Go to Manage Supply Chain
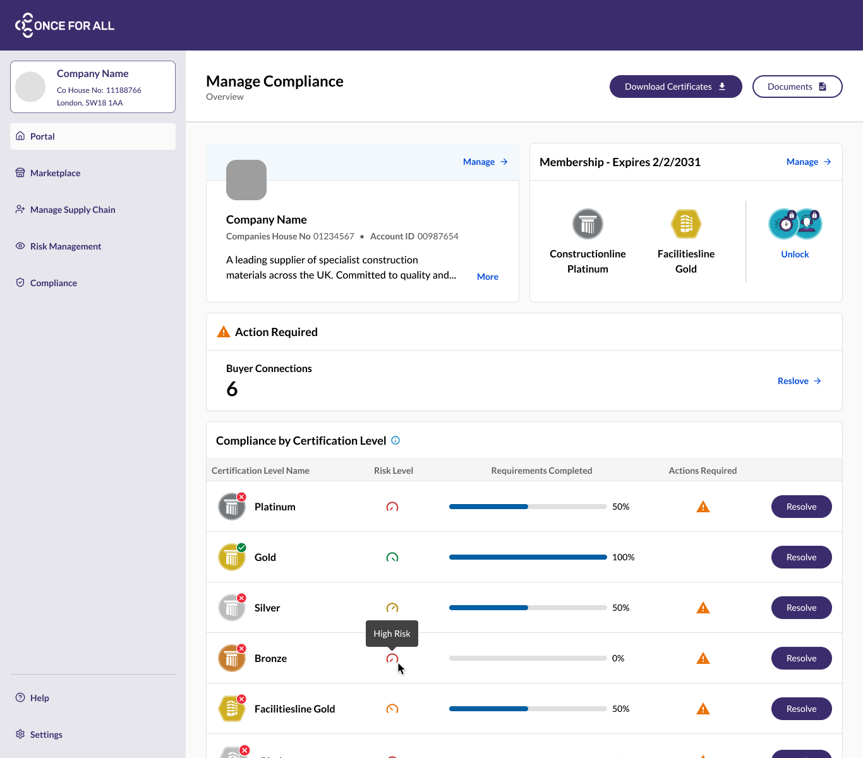This screenshot has height=758, width=863. [93, 210]
